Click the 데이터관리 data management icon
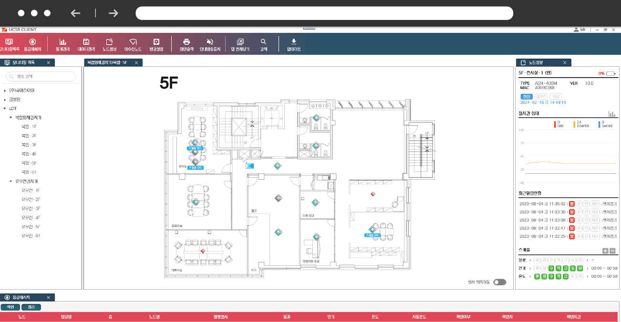This screenshot has height=322, width=621. click(x=86, y=45)
